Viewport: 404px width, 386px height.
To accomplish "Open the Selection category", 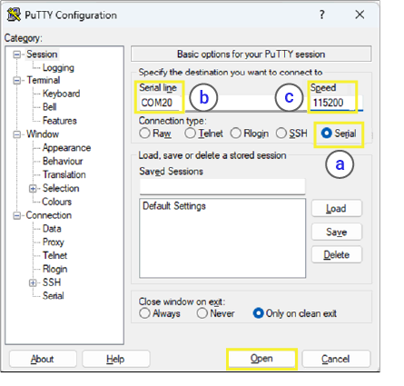I will tap(61, 188).
